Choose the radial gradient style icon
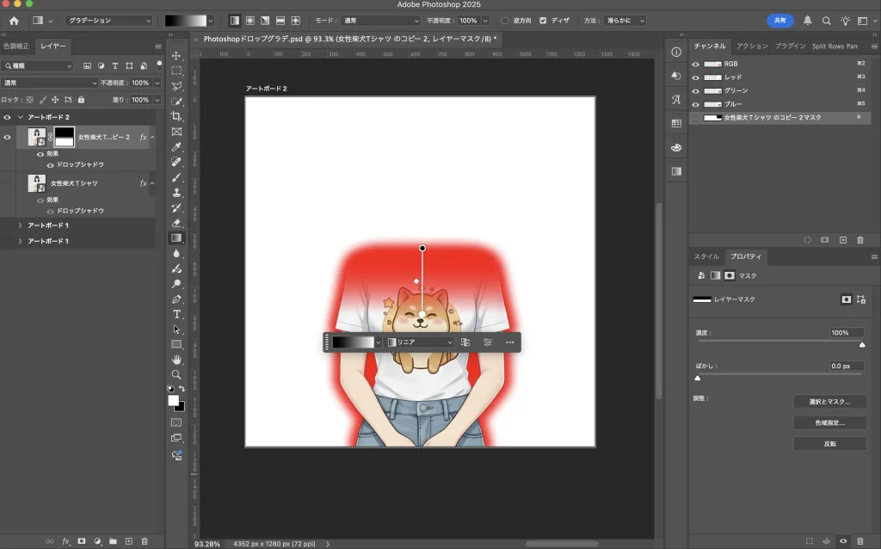 tap(250, 20)
